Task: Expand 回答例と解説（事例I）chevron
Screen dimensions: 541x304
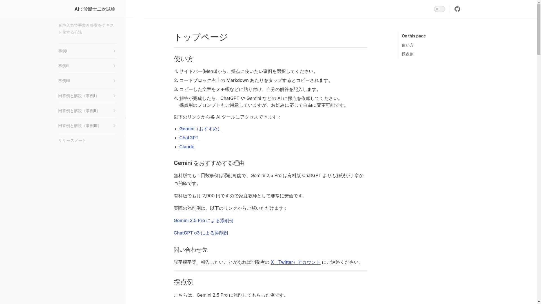Action: 114,96
